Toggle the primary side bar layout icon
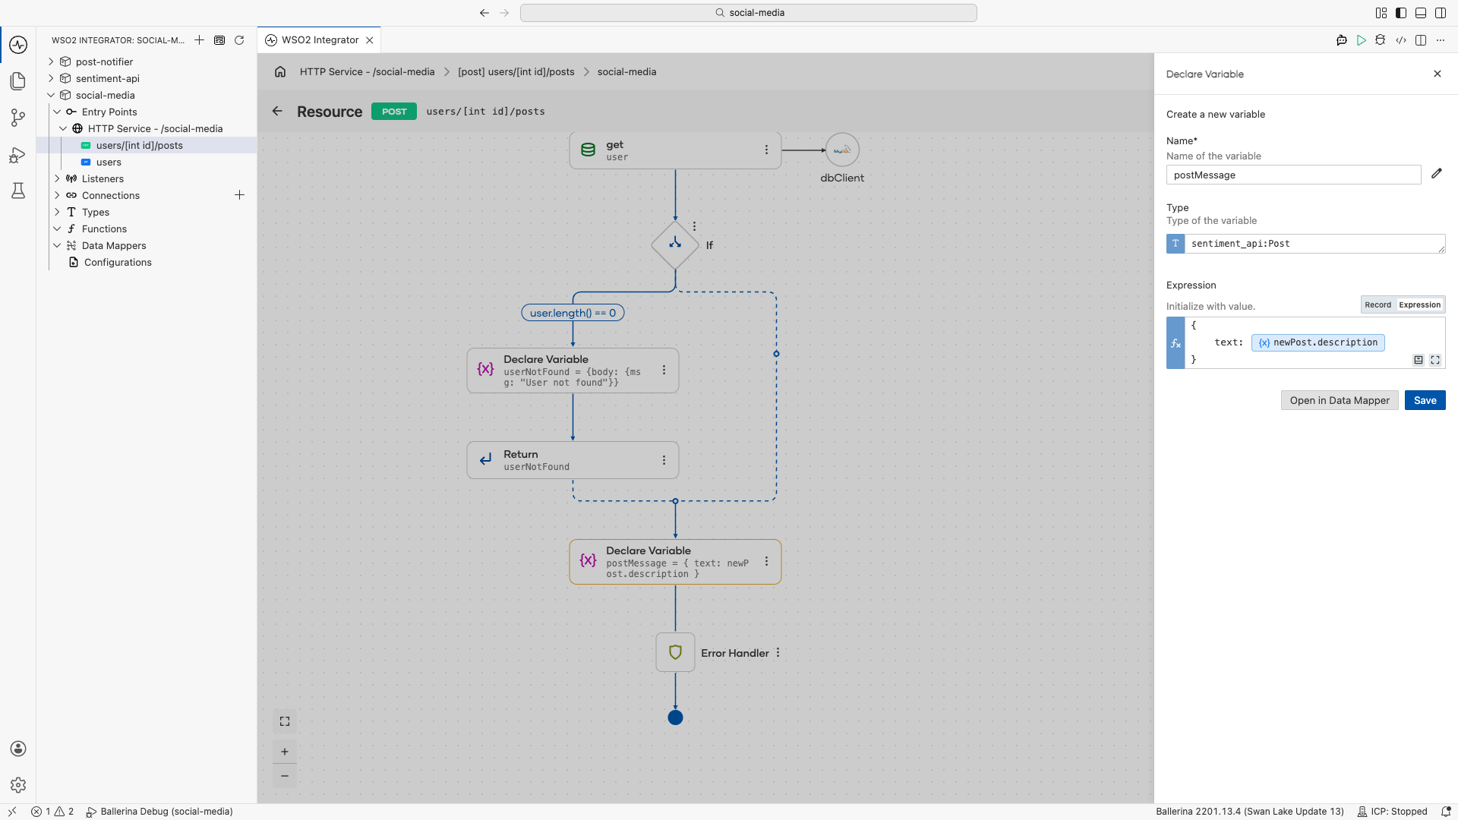Image resolution: width=1458 pixels, height=820 pixels. pos(1401,13)
